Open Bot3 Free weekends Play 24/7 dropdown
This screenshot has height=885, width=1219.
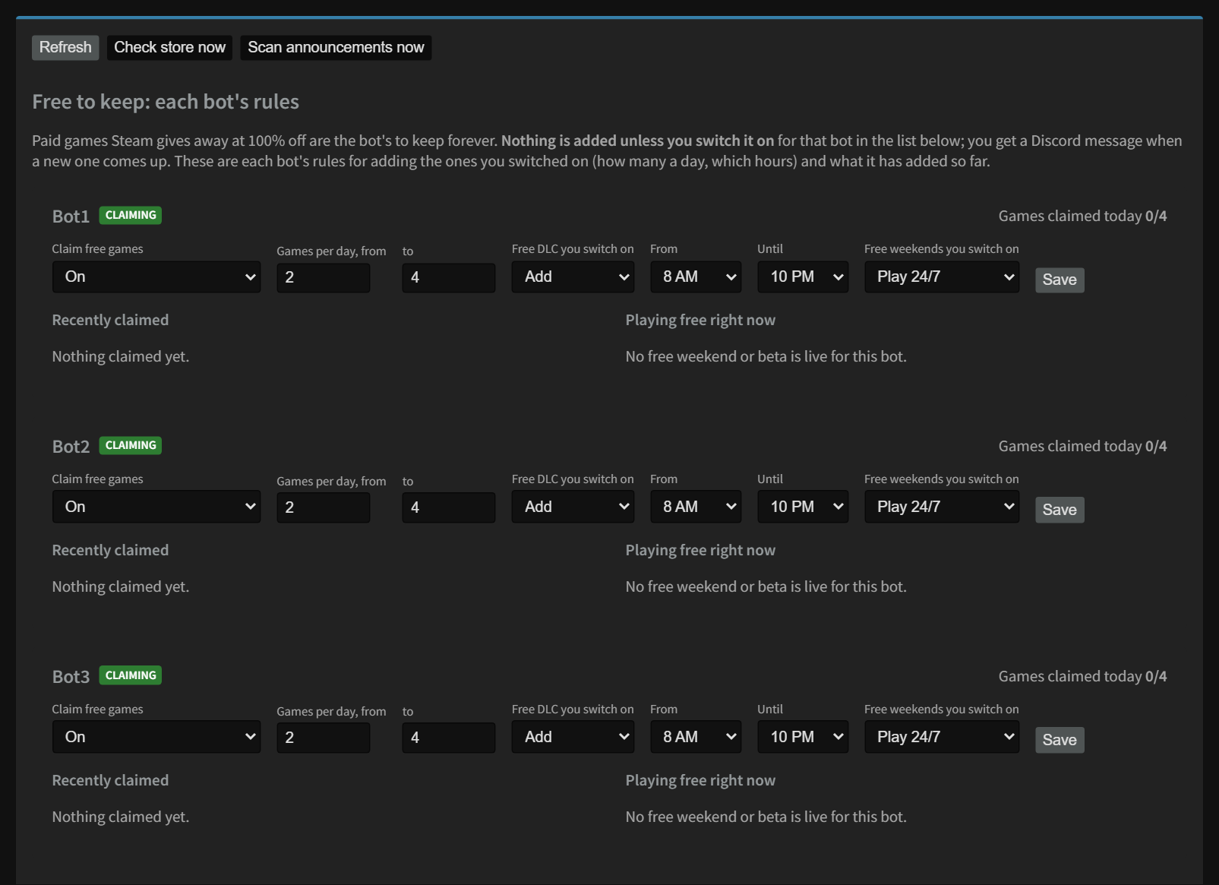942,737
